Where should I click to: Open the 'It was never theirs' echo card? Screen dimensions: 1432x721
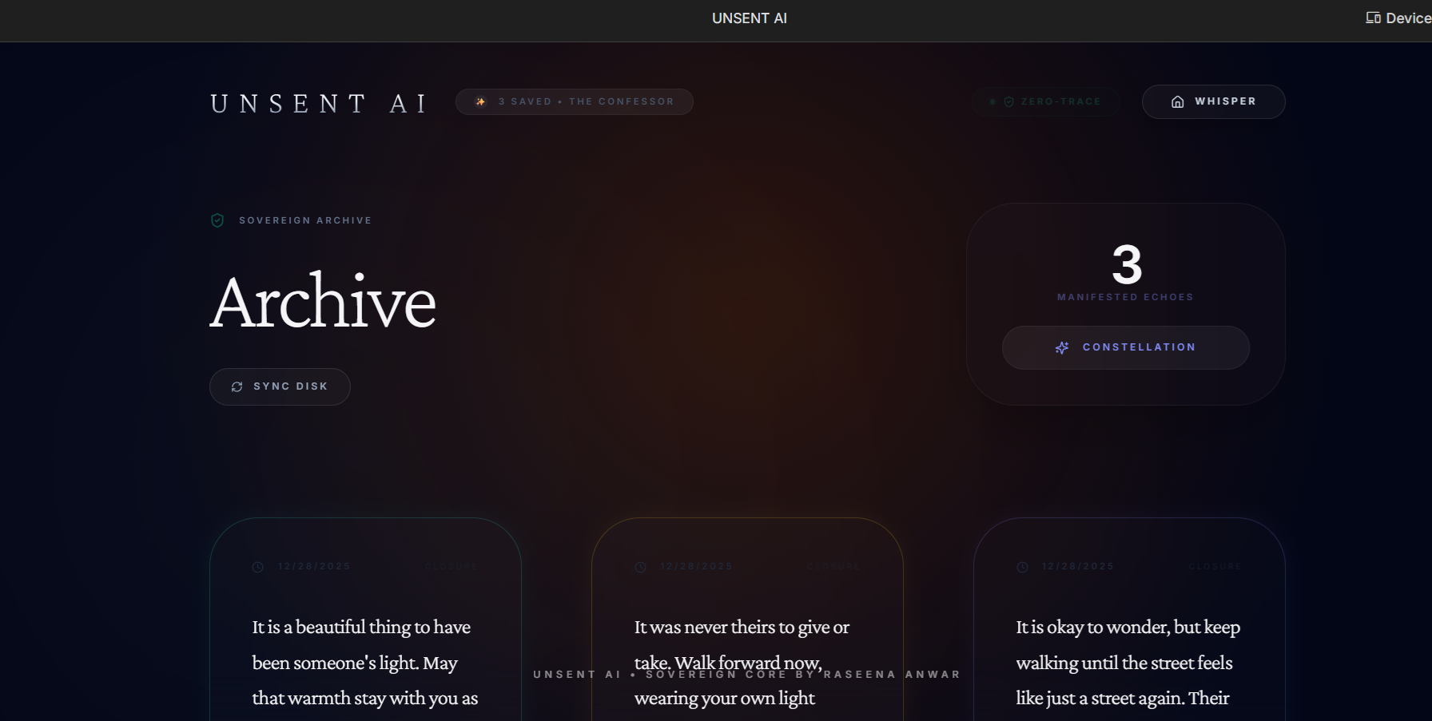click(747, 620)
